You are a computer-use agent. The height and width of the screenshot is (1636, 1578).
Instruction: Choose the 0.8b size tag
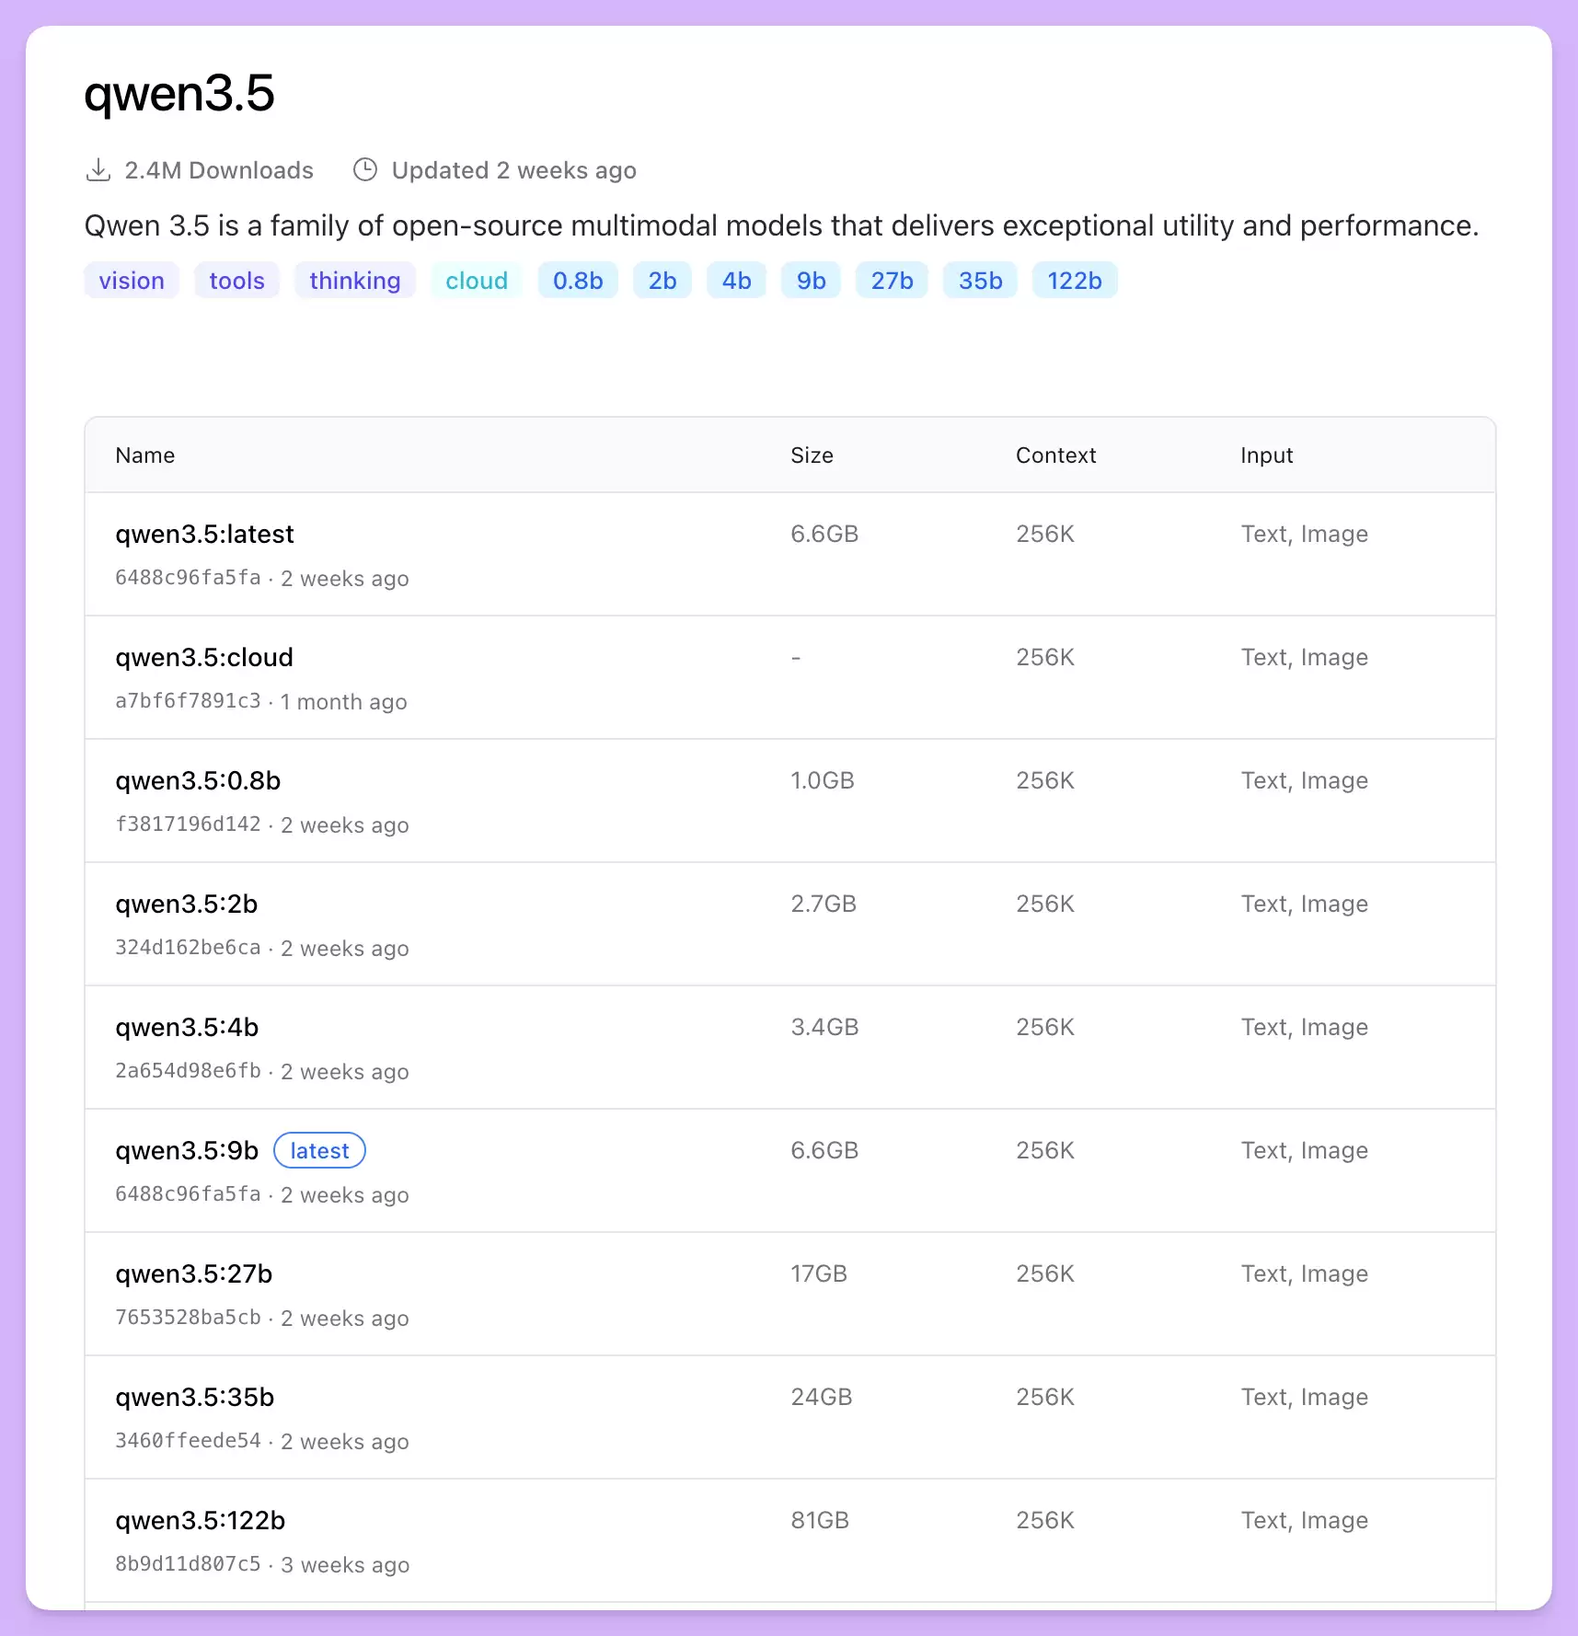(x=578, y=281)
